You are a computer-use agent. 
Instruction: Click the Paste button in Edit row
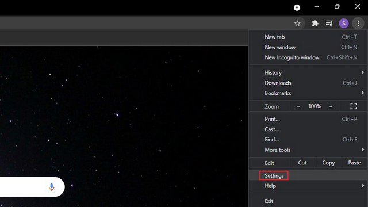point(354,163)
